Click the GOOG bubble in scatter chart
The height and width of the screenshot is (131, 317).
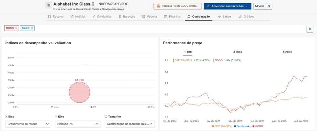[80, 93]
